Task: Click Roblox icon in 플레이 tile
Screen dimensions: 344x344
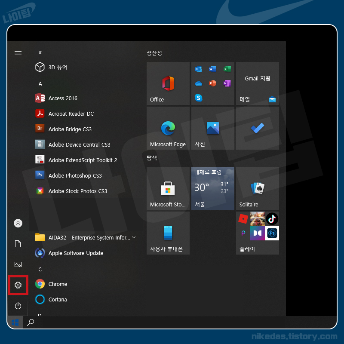Action: 243,219
